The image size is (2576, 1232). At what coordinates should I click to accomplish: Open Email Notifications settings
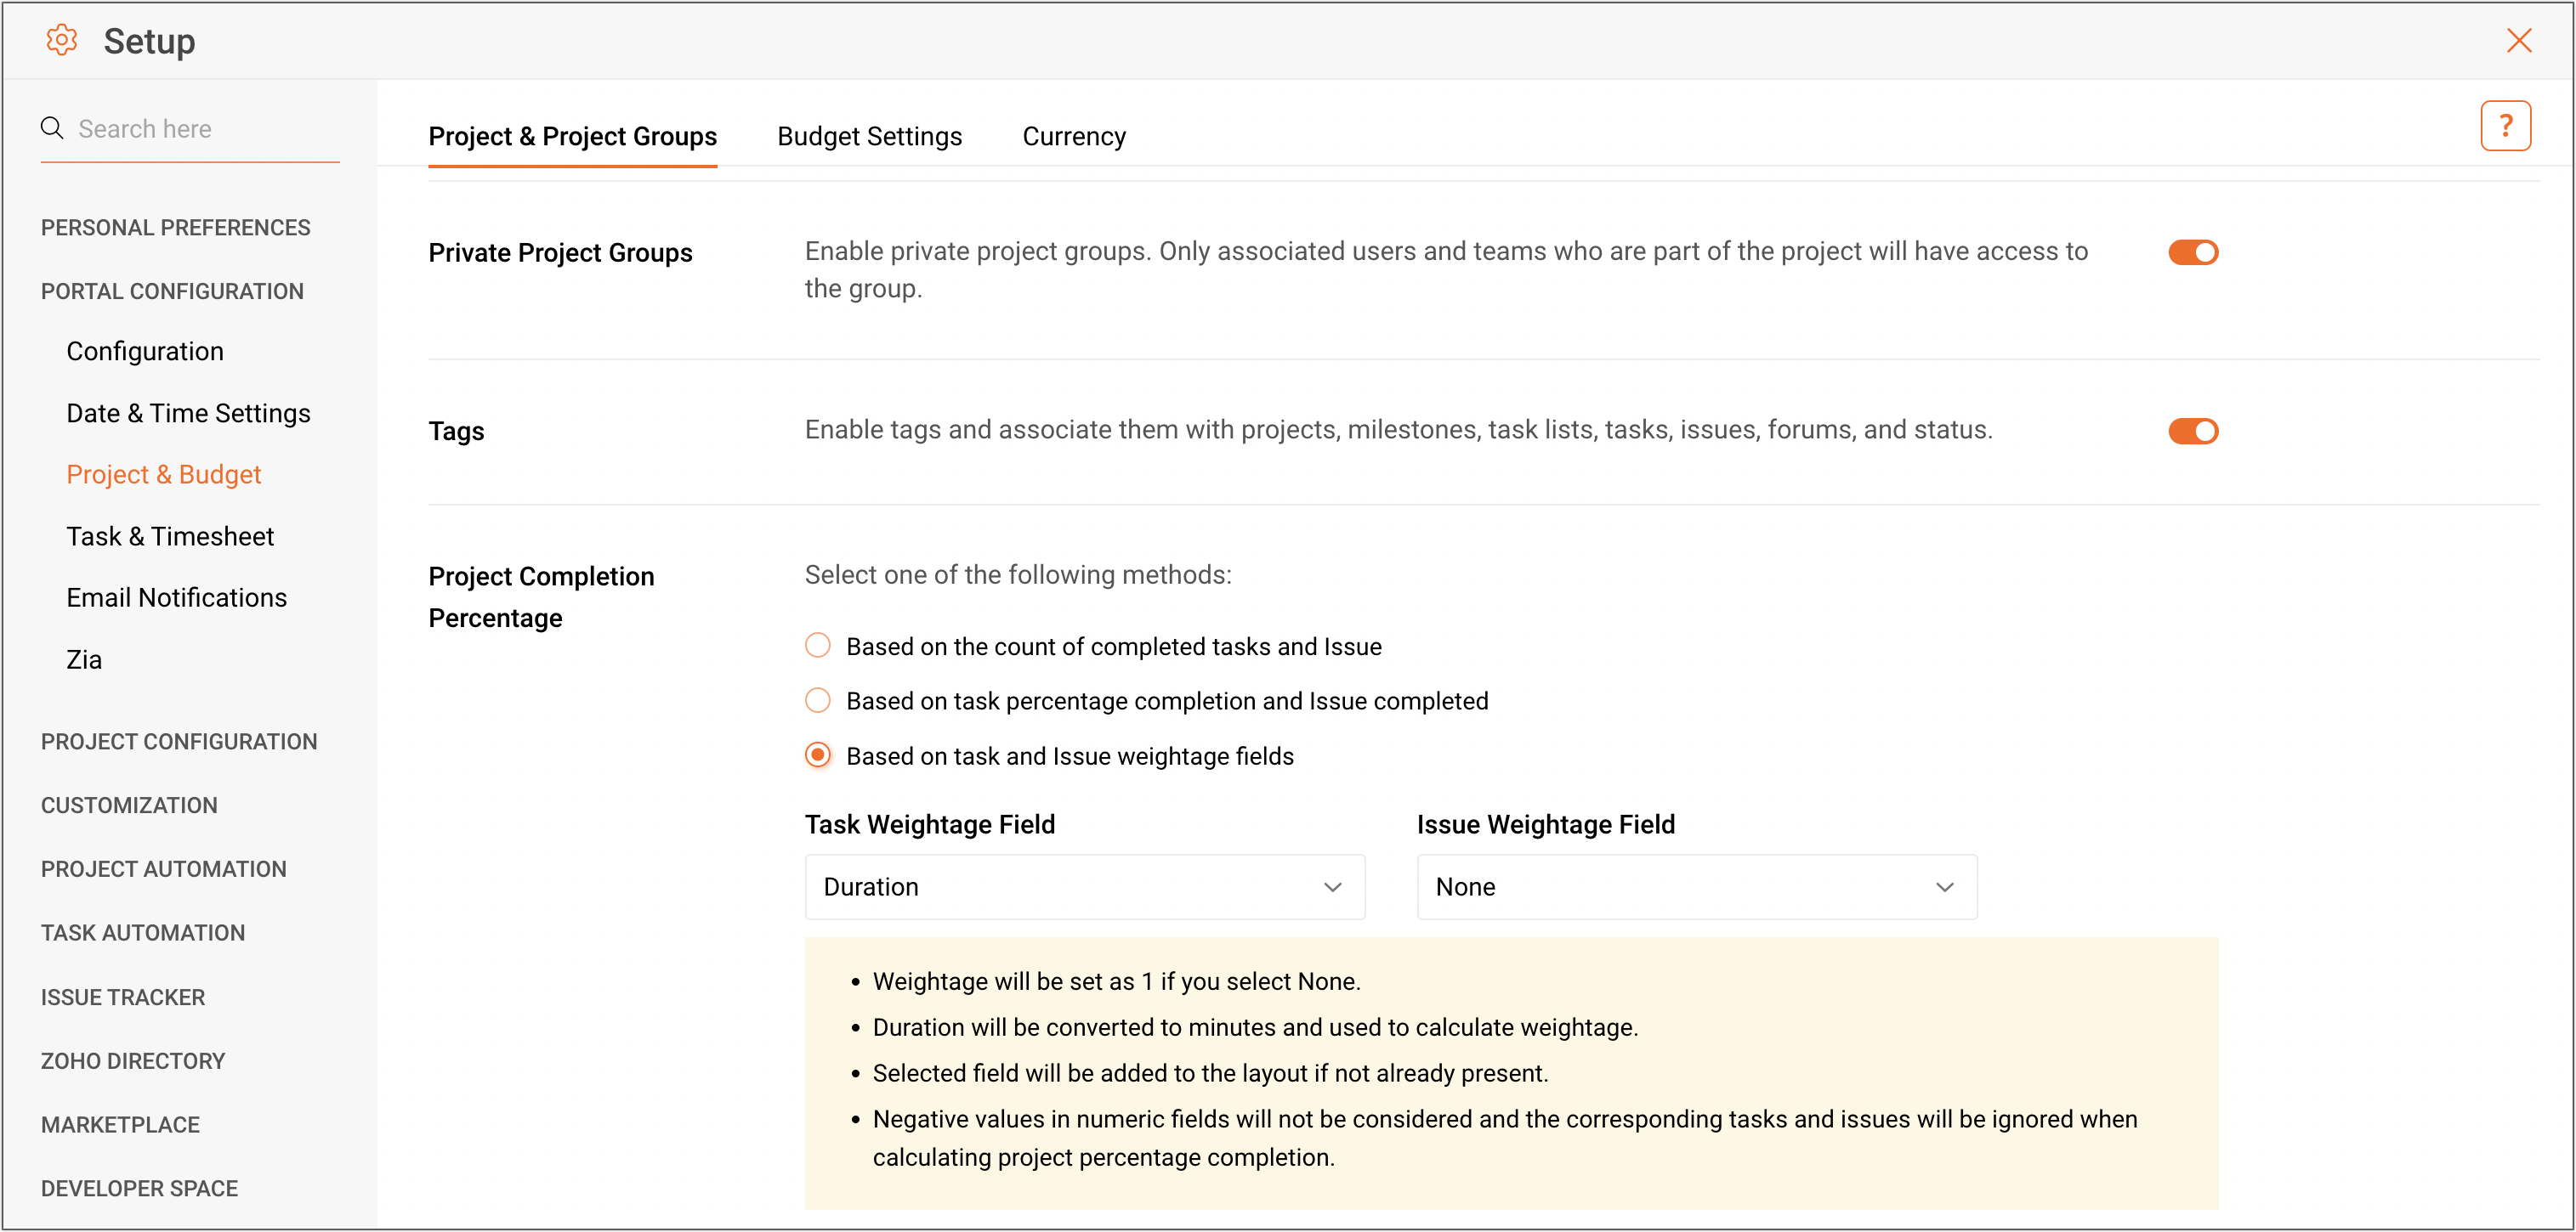[177, 597]
